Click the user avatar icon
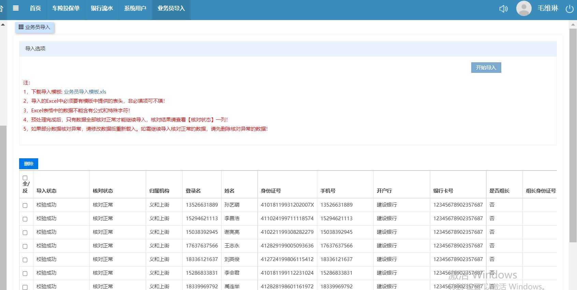Screen dimensions: 577x290 523,9
